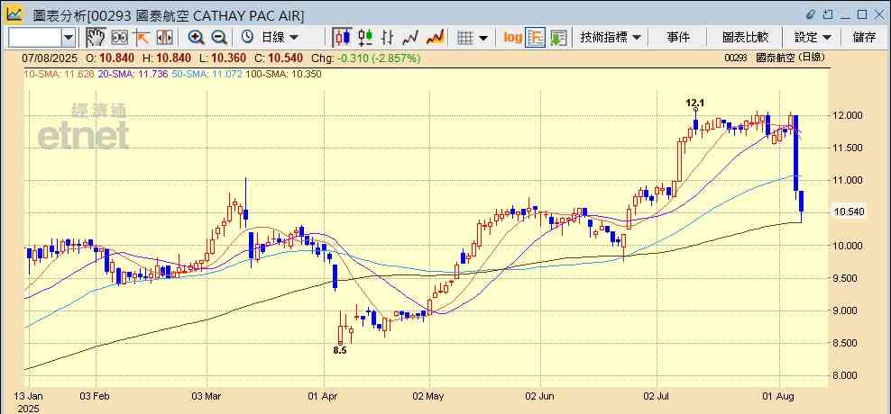Zoom in with the plus magnifier
Image resolution: width=891 pixels, height=414 pixels.
tap(196, 38)
